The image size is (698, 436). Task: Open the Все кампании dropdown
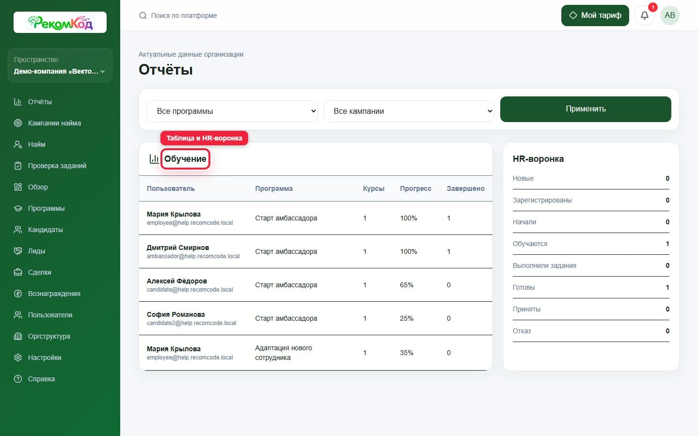coord(409,111)
